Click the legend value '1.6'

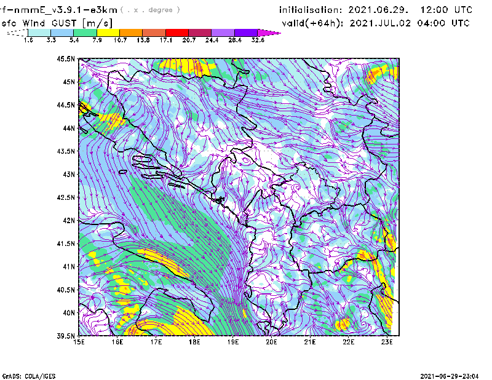click(x=28, y=40)
